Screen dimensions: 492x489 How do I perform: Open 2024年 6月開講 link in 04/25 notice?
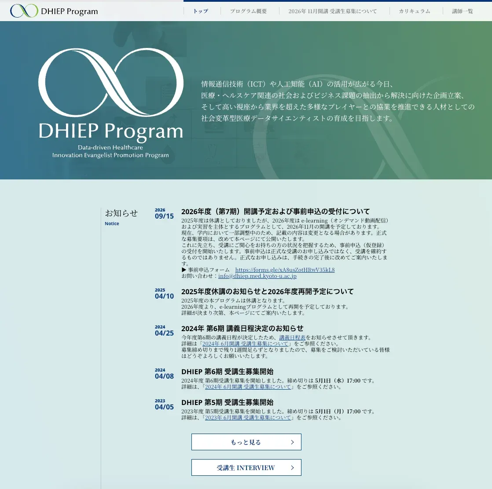click(x=245, y=344)
